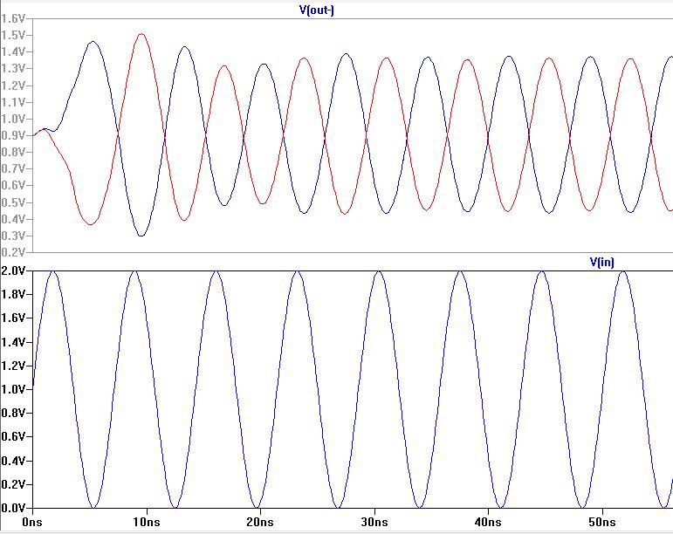Click the 1.1V vertical axis label
The image size is (673, 534).
pyautogui.click(x=13, y=102)
